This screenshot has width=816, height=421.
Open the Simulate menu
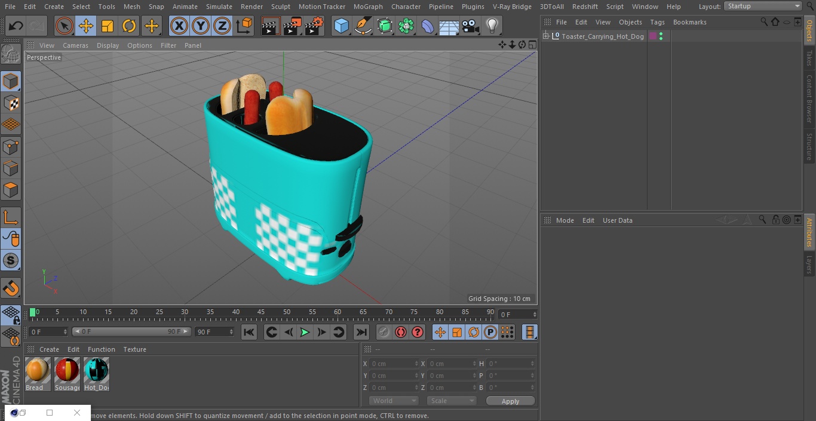click(x=219, y=7)
